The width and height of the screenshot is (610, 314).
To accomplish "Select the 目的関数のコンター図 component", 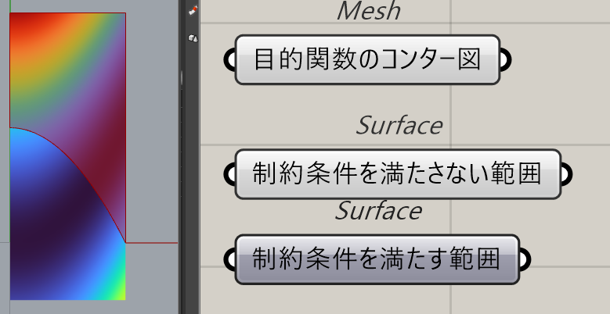I will [x=367, y=59].
